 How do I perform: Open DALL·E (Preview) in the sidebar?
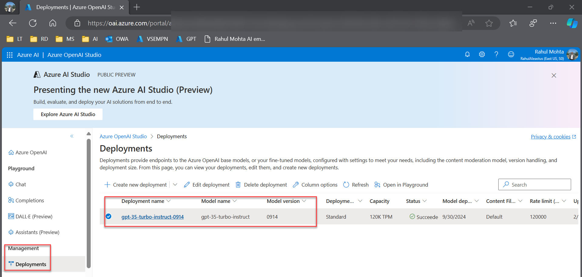coord(30,217)
